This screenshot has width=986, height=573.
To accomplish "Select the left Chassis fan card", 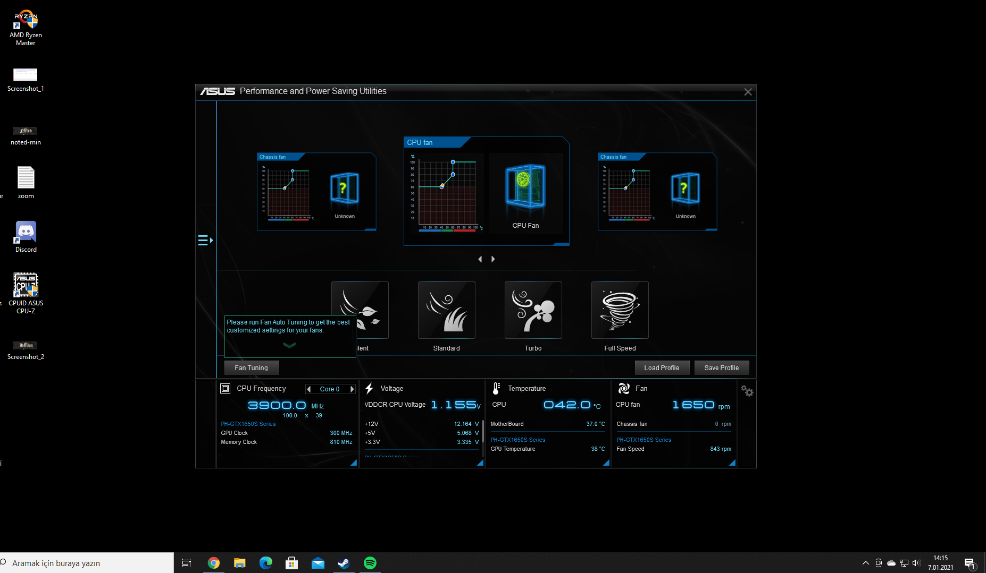I will click(x=316, y=192).
